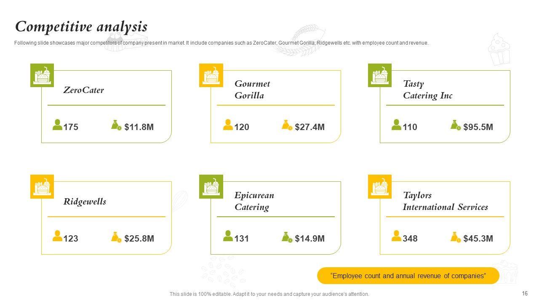Select the $45.3M revenue value

[x=478, y=239]
